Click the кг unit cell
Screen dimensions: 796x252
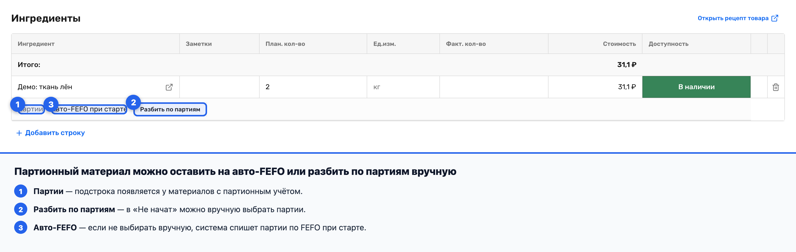[403, 87]
